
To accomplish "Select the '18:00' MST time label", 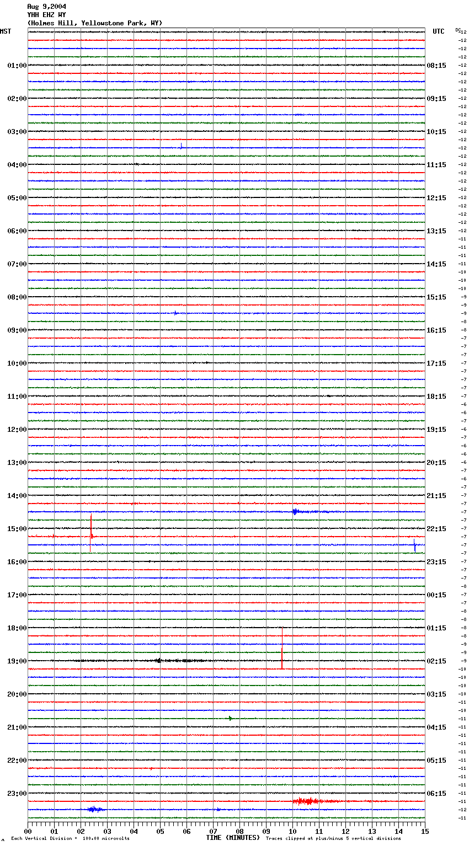I will tap(17, 628).
